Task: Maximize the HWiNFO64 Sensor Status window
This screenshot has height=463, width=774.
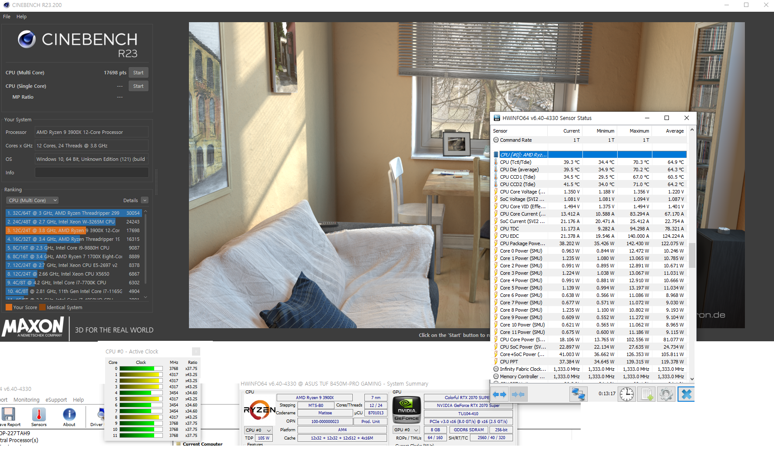Action: pos(667,118)
